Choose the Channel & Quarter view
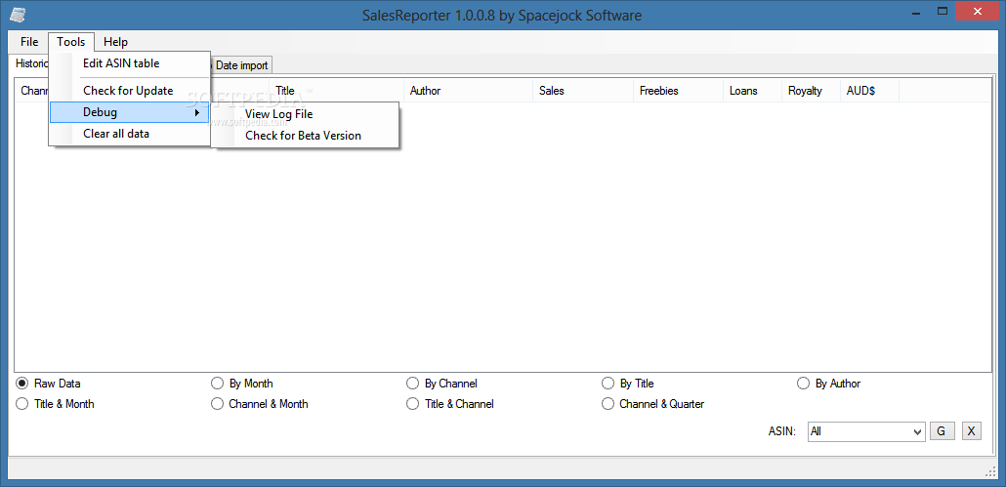Viewport: 1006px width, 487px height. point(653,404)
